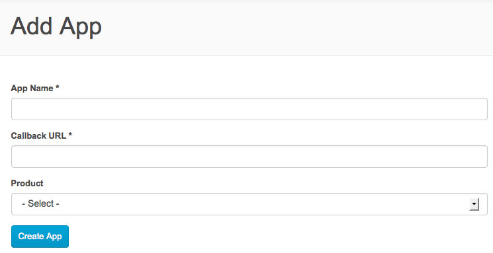Open the Product select box

(x=249, y=204)
